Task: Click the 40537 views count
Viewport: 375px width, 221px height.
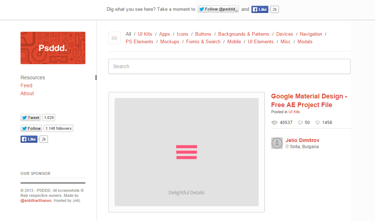Action: [x=286, y=123]
